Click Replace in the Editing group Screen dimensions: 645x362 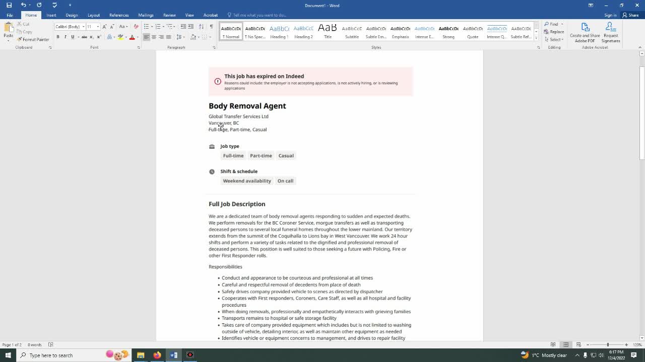[554, 32]
